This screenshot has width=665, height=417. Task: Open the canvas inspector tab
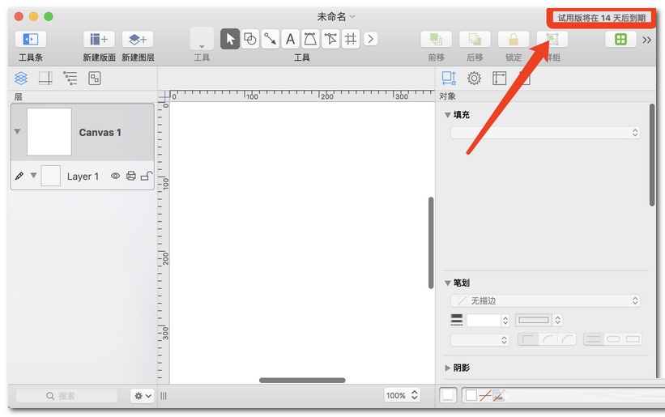pos(499,78)
